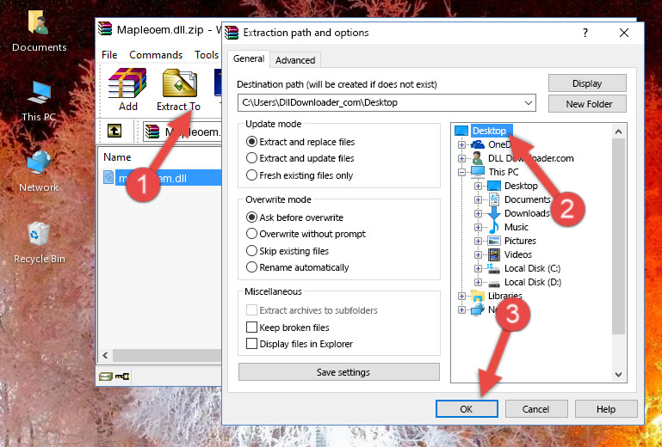Click the drive icon in WinRAR status bar

coord(106,376)
